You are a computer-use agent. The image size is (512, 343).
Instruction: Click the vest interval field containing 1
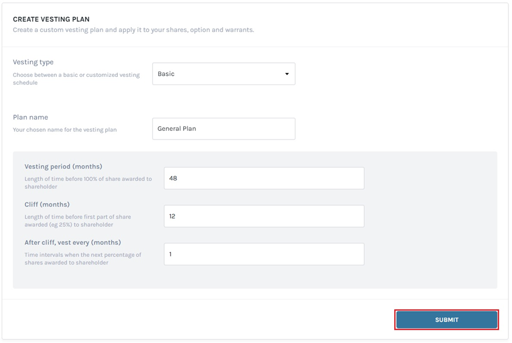[x=264, y=254]
